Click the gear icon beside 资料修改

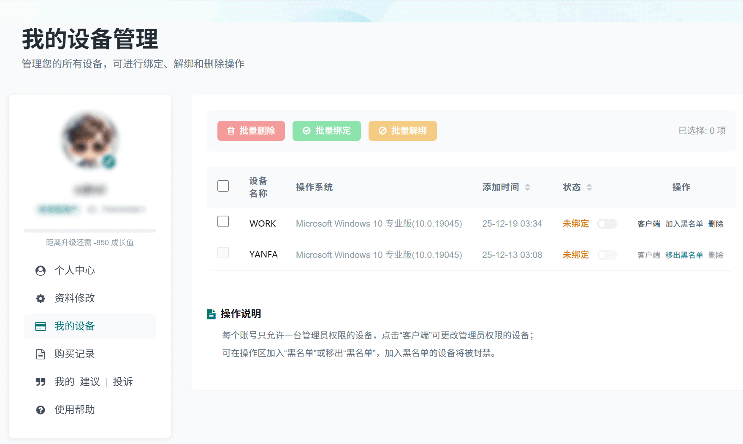point(41,298)
